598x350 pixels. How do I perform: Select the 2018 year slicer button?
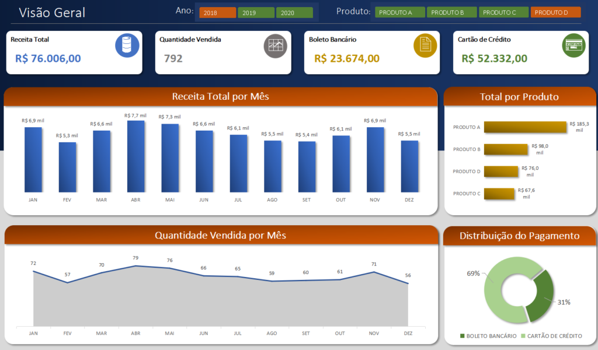click(217, 13)
